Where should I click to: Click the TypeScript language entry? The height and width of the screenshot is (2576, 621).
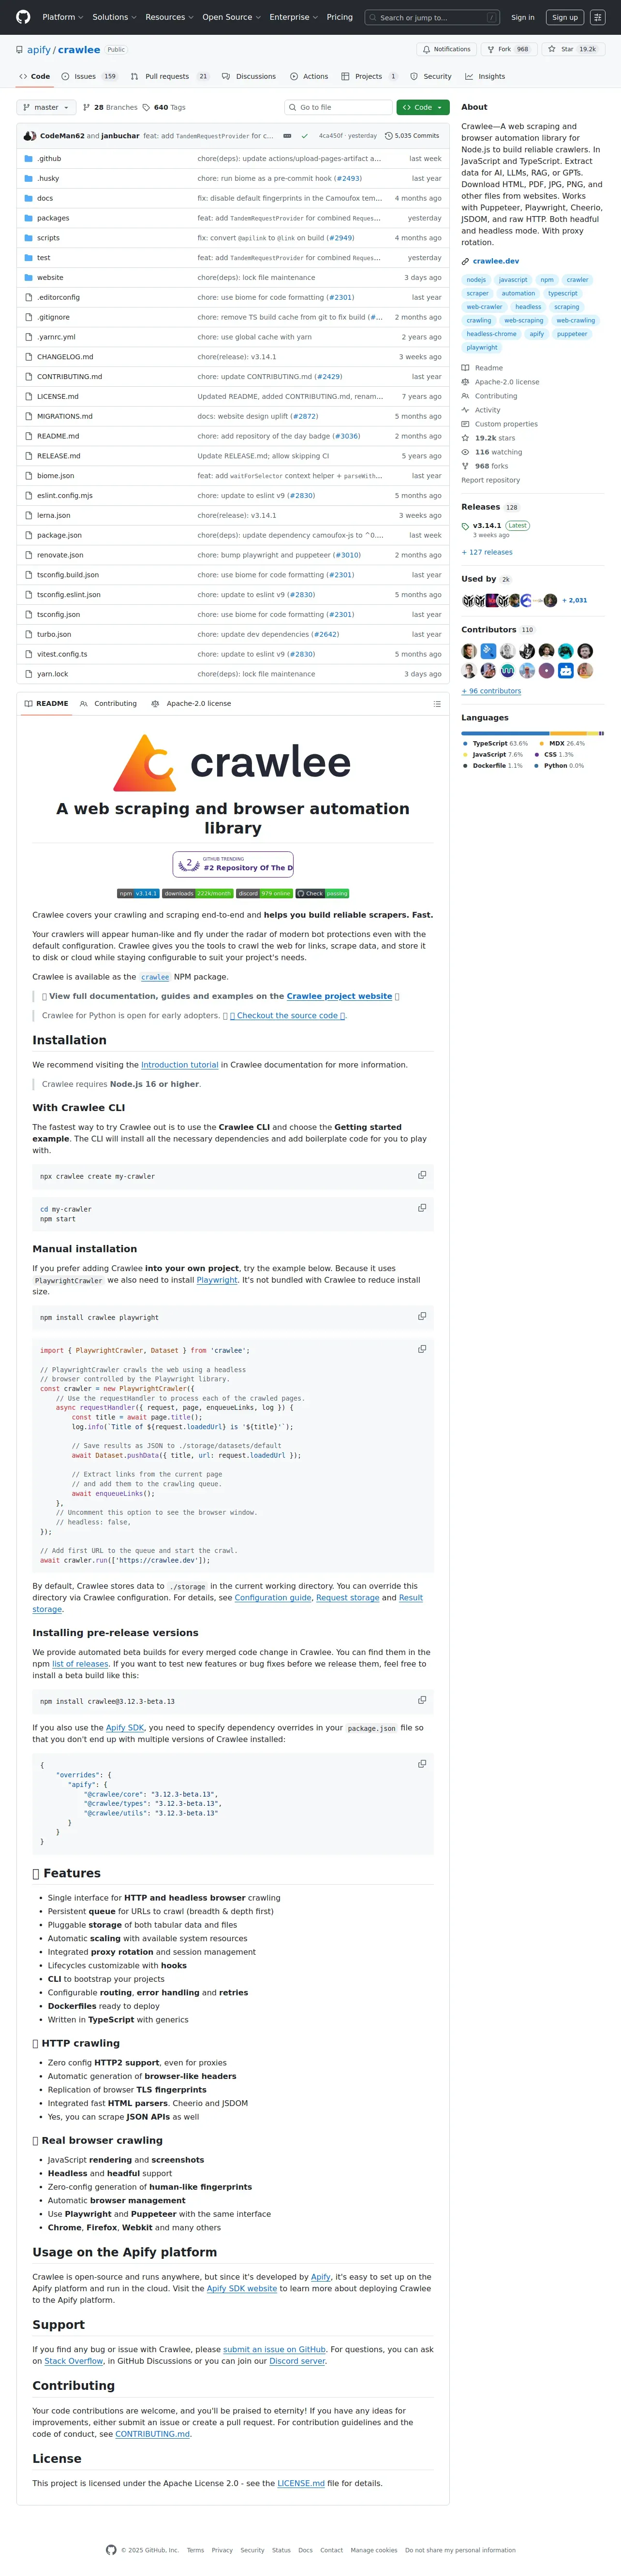[x=495, y=743]
